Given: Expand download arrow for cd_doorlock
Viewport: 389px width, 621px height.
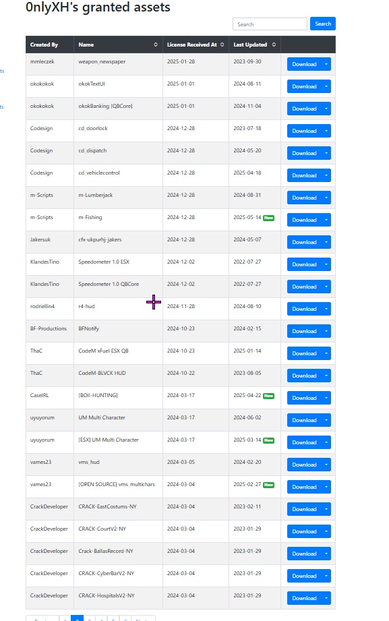Looking at the screenshot, I should click(326, 131).
